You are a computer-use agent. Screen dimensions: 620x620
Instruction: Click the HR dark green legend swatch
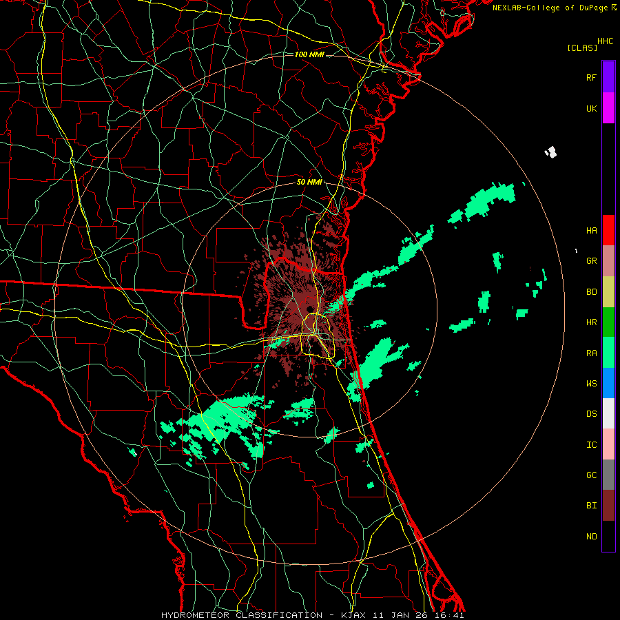click(x=608, y=322)
